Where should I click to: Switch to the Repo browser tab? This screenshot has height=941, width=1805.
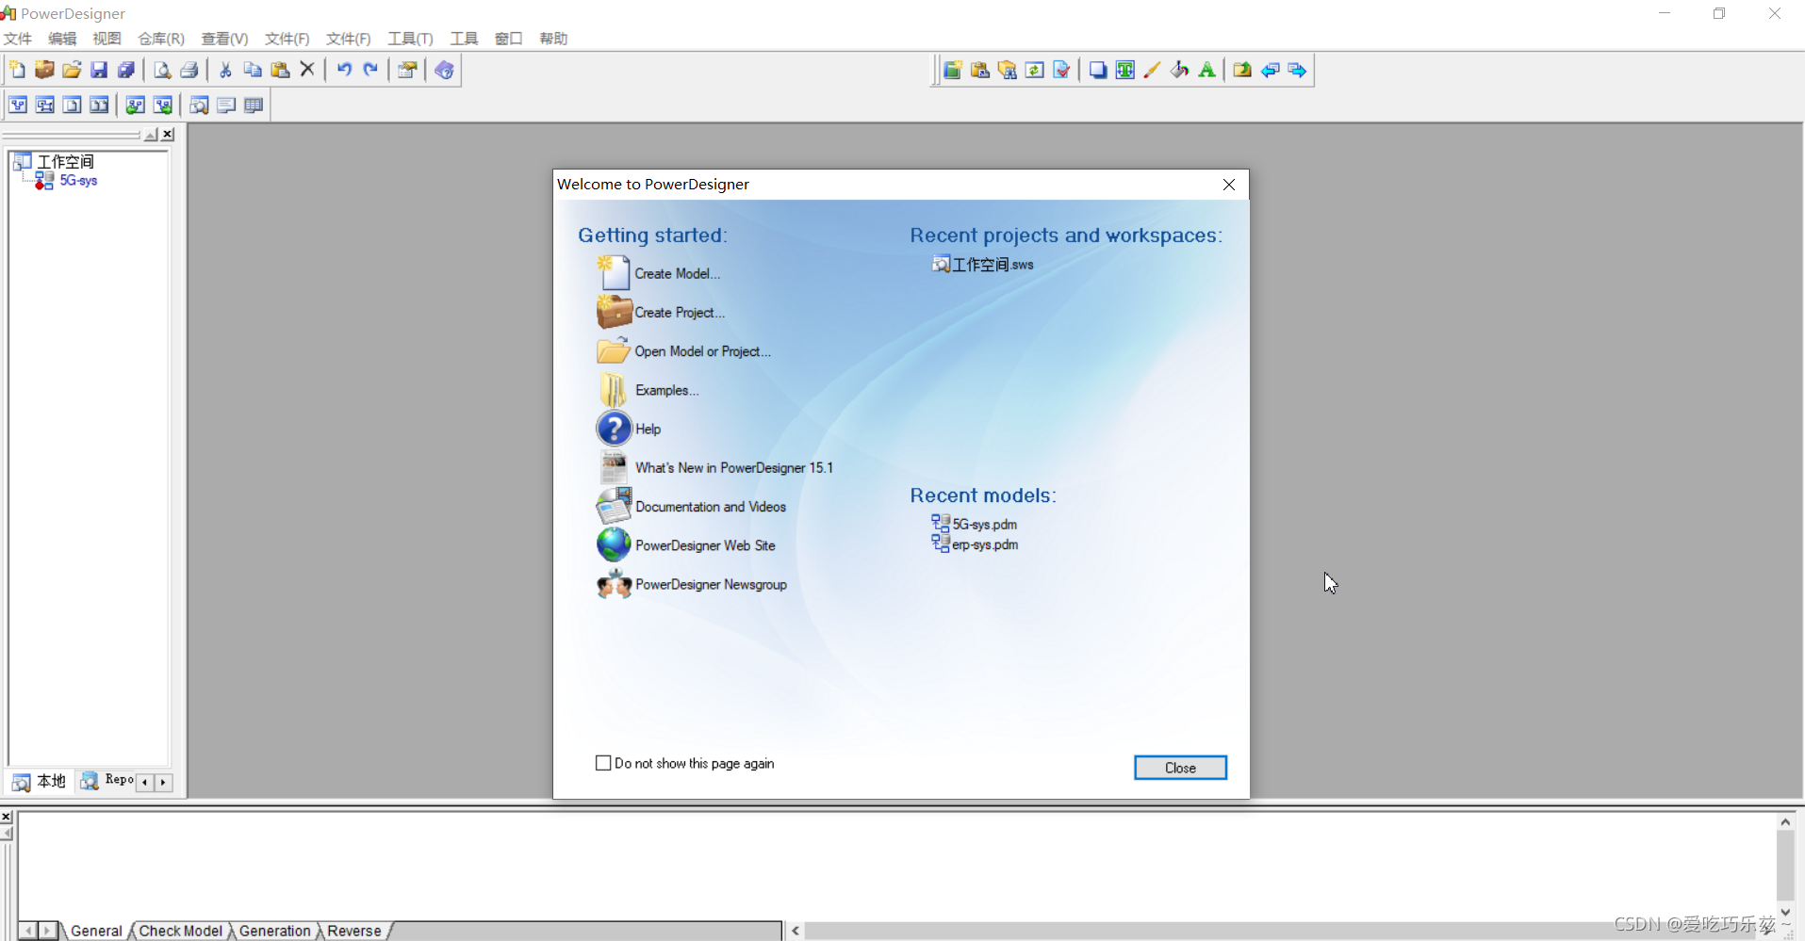tap(107, 781)
